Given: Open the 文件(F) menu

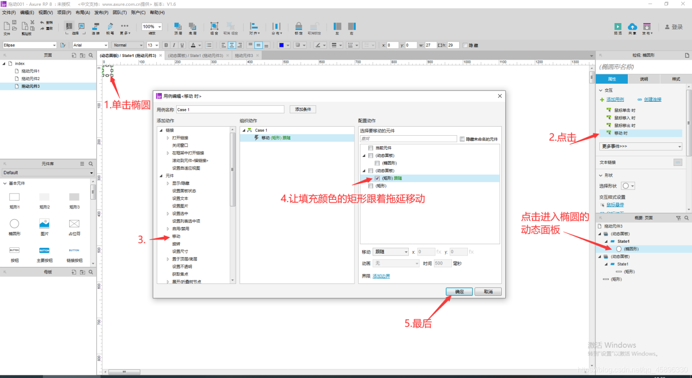Looking at the screenshot, I should point(9,13).
